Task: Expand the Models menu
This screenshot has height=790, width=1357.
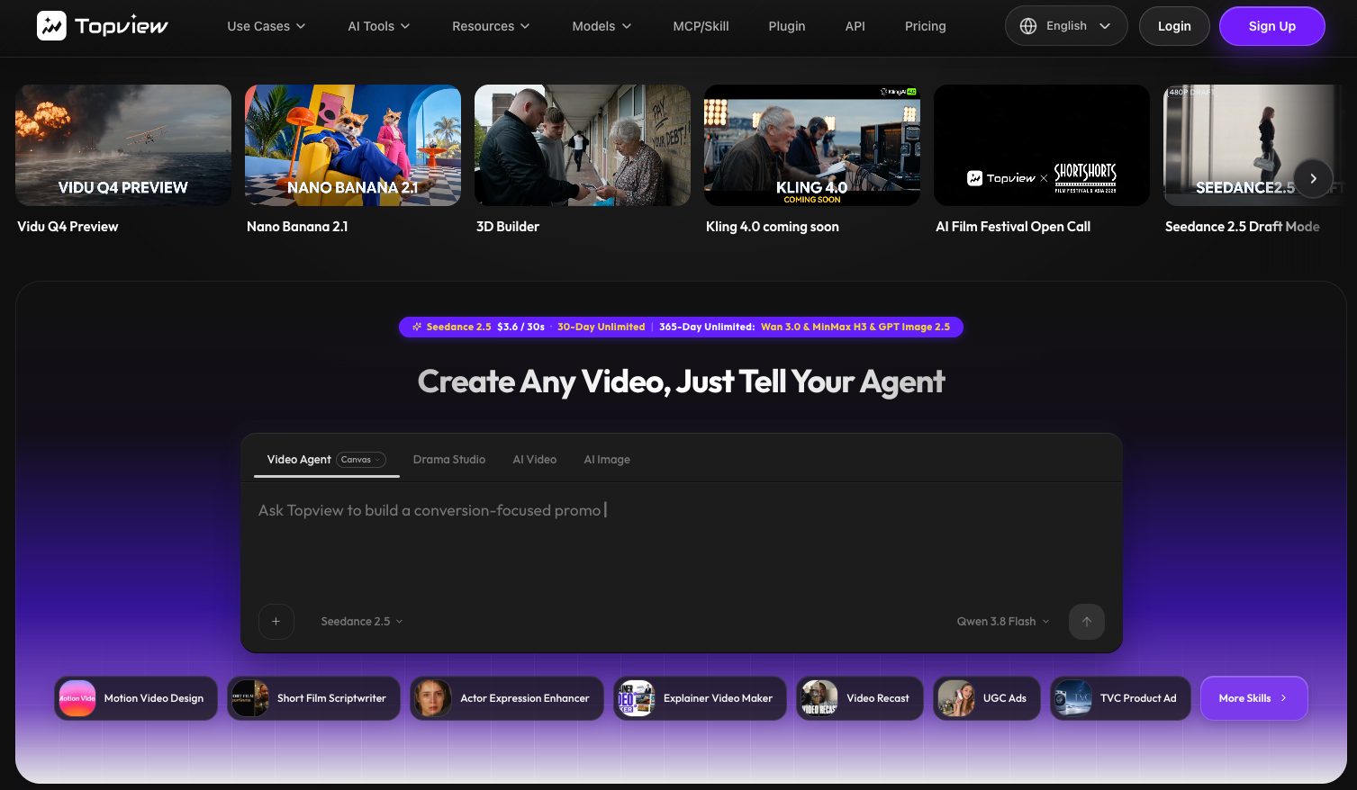Action: coord(602,26)
